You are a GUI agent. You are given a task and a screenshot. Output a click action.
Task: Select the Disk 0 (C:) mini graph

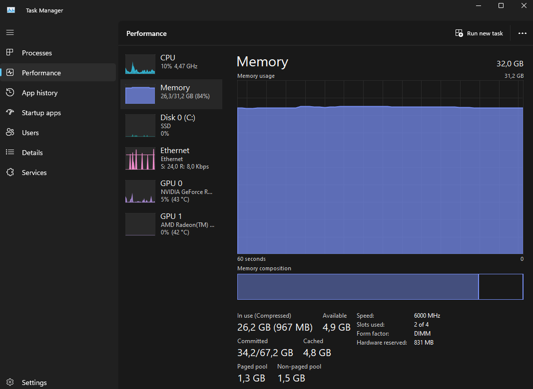coord(140,126)
